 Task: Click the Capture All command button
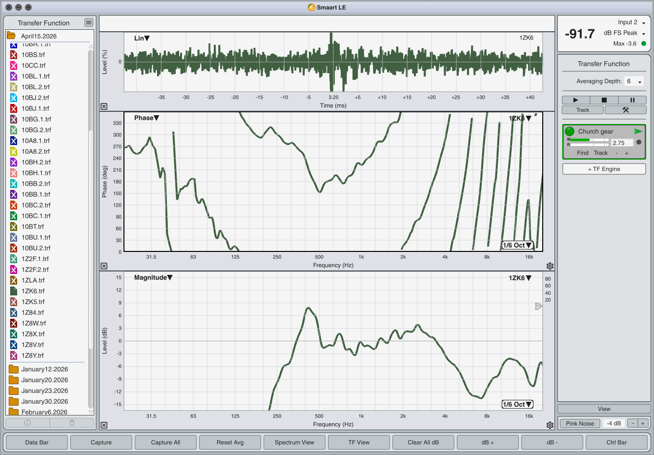tap(166, 442)
